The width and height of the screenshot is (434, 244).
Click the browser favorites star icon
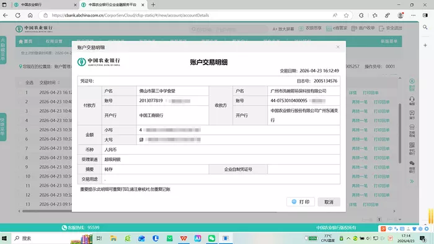coord(346,15)
